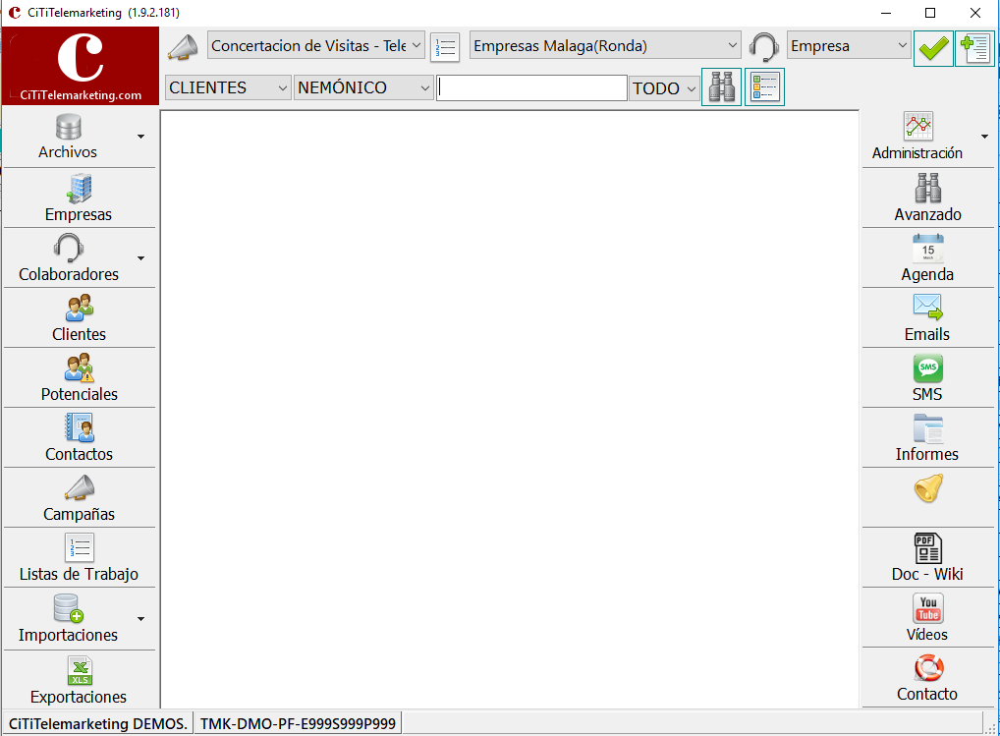This screenshot has width=1000, height=736.
Task: Open the Empresas section
Action: (x=80, y=198)
